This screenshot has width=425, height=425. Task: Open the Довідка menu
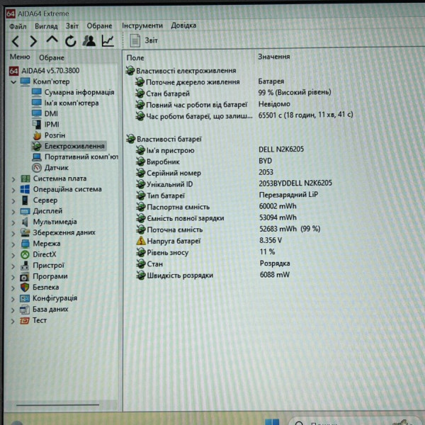coord(183,25)
